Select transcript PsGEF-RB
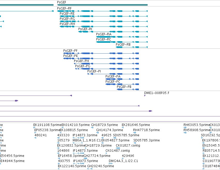 click(x=132, y=47)
